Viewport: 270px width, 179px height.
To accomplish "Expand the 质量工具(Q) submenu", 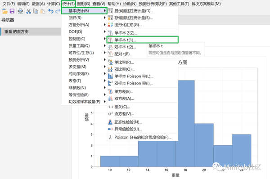I will click(x=85, y=46).
